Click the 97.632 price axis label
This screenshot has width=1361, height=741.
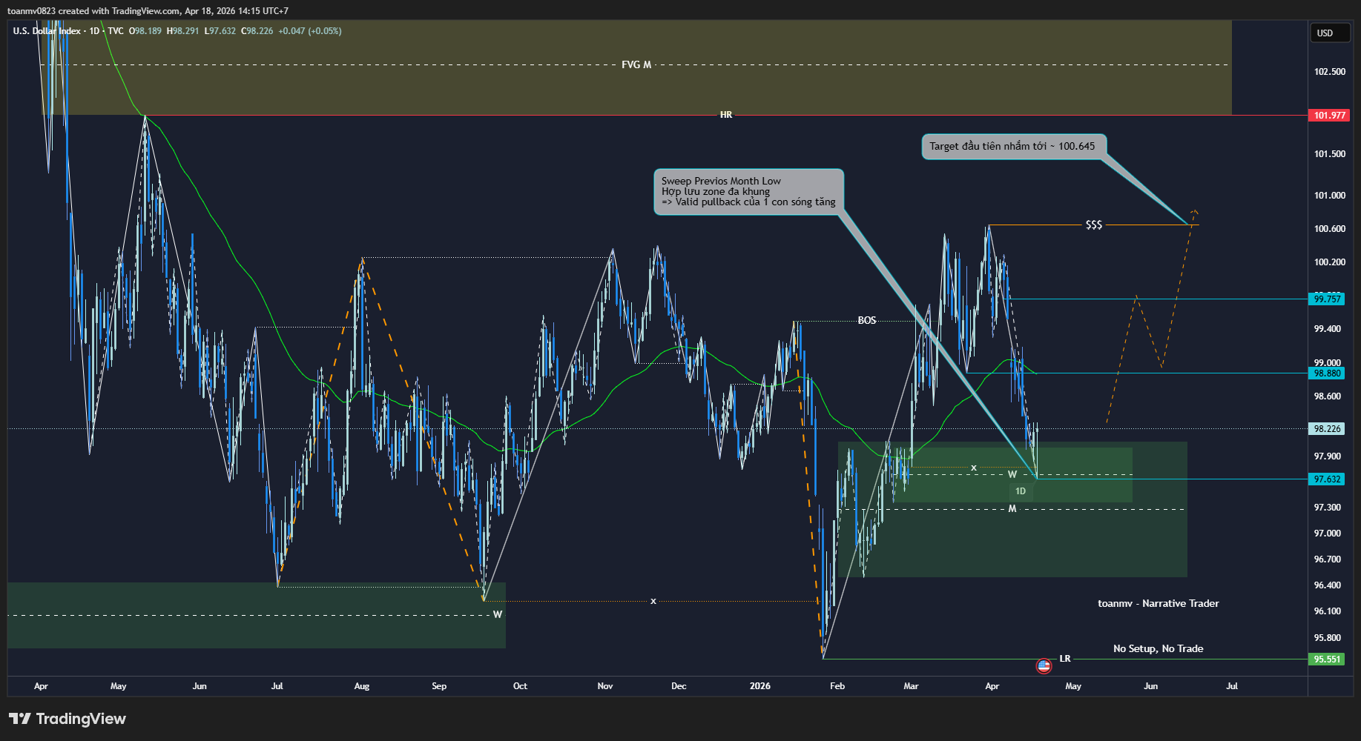1327,479
